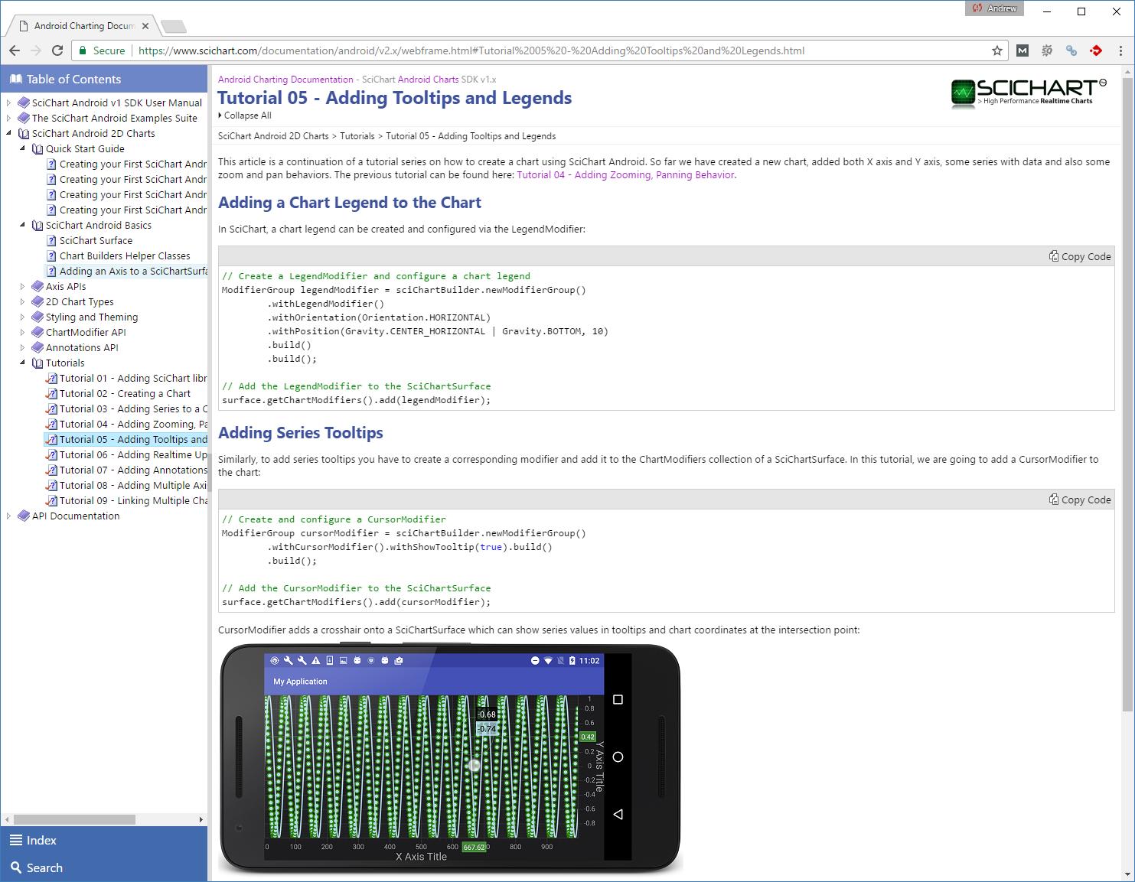Copy the CursorModifier code snippet

[x=1080, y=500]
